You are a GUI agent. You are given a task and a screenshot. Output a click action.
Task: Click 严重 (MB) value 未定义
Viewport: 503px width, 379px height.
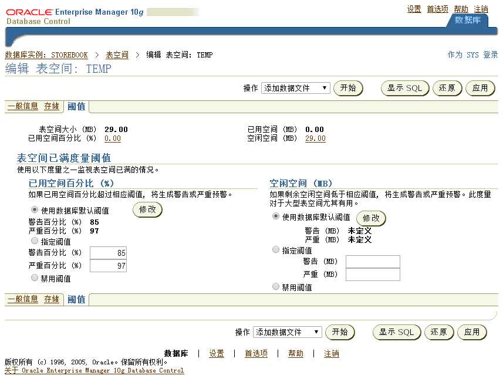[360, 239]
